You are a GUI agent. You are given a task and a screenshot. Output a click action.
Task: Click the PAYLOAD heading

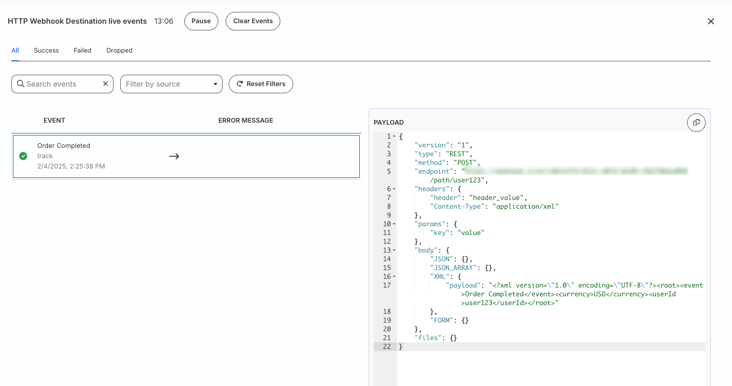click(x=389, y=123)
